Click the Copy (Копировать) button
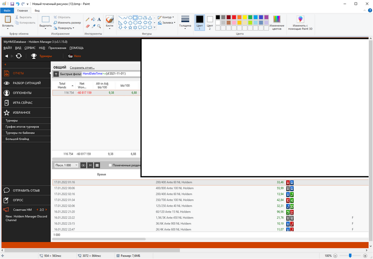Viewport: 373px width, 259px height. point(25,22)
